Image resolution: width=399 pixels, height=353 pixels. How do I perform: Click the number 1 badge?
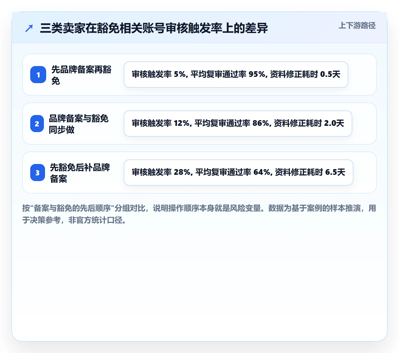38,75
